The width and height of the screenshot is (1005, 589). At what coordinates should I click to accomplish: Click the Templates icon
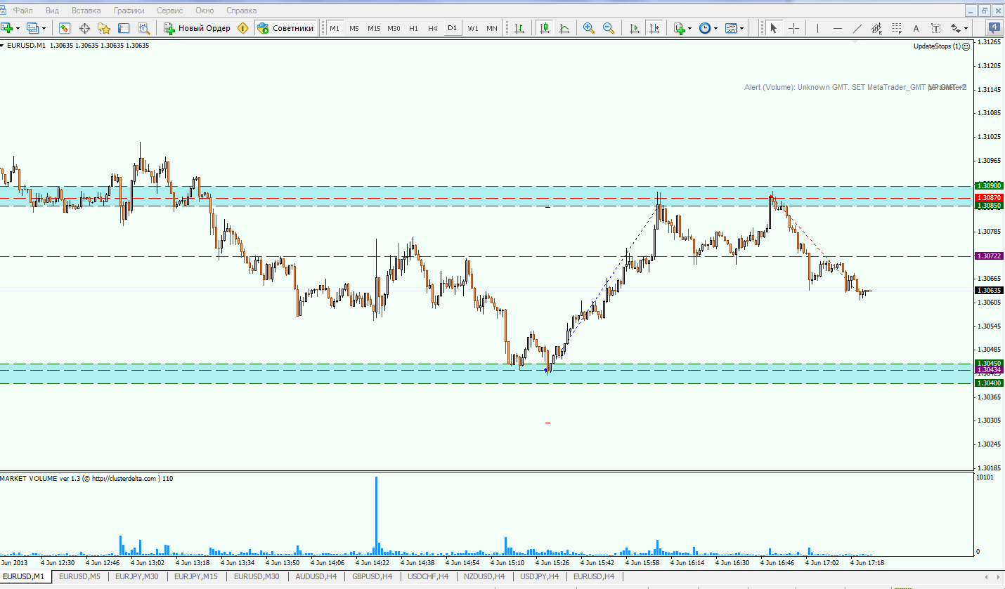pyautogui.click(x=731, y=28)
